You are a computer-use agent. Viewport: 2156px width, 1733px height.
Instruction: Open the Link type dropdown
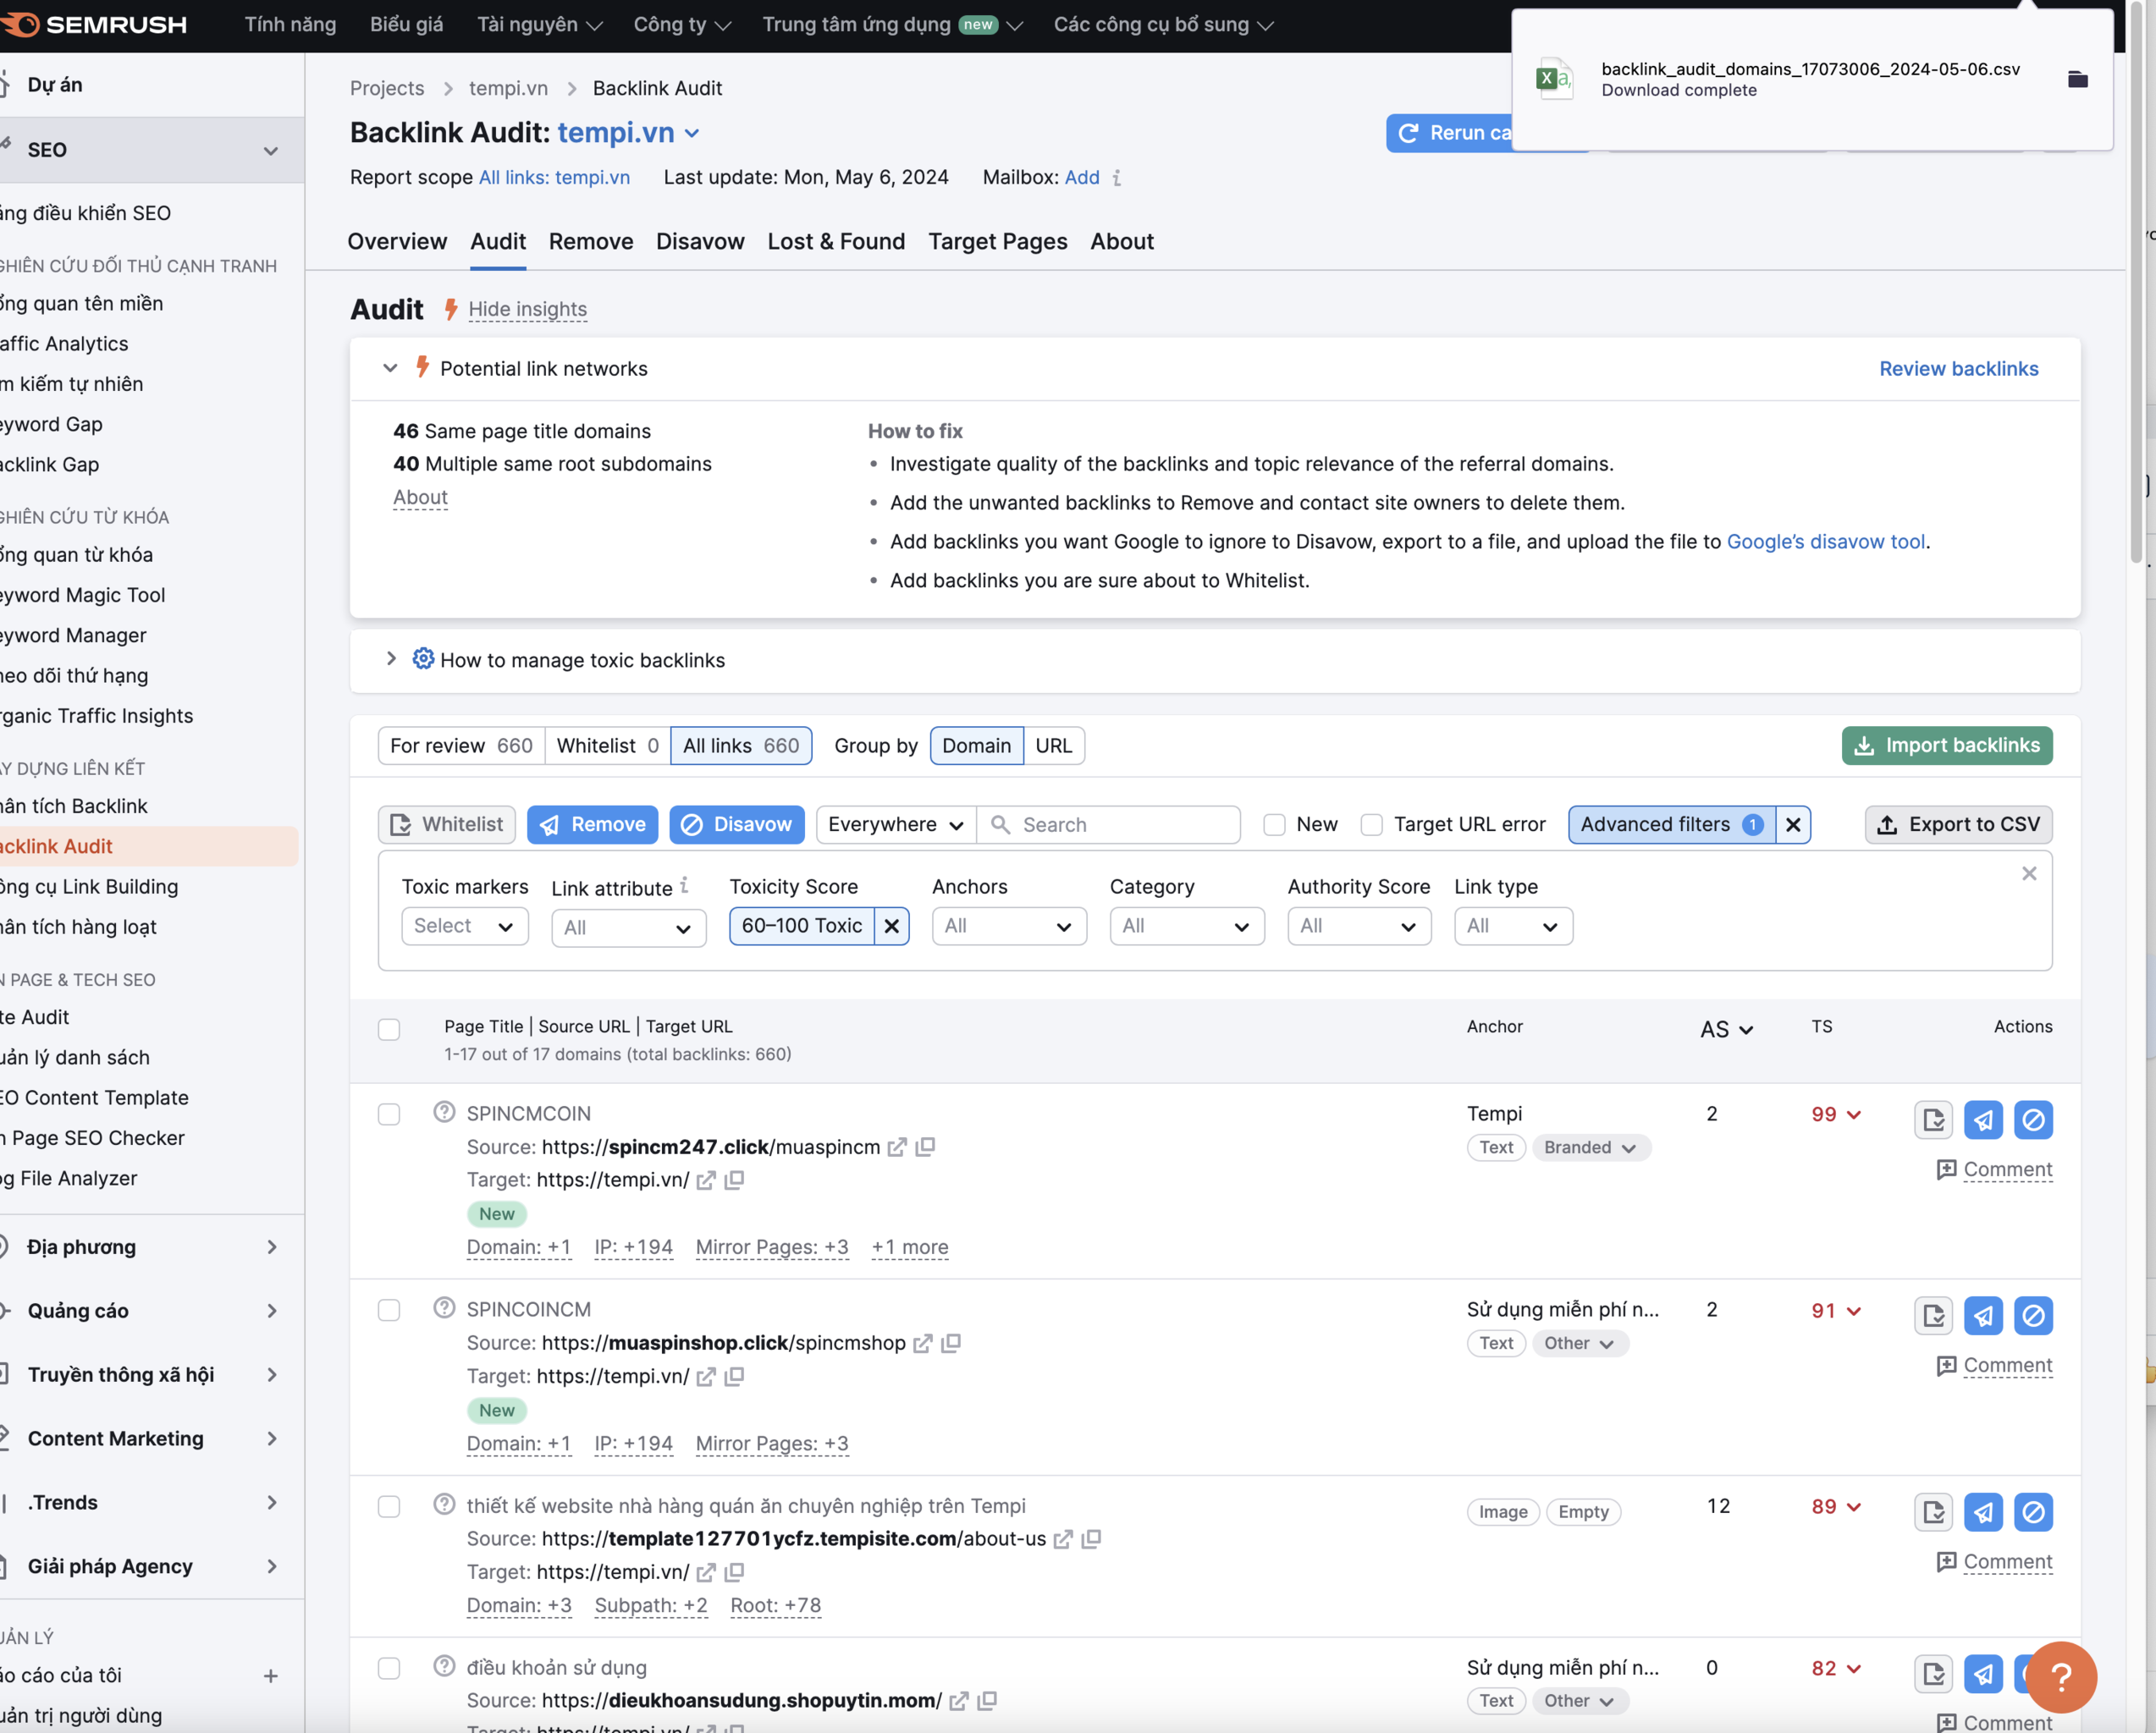[x=1513, y=927]
